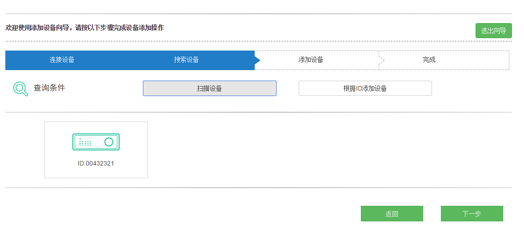Open the 搜索设备 wizard step

tap(186, 60)
